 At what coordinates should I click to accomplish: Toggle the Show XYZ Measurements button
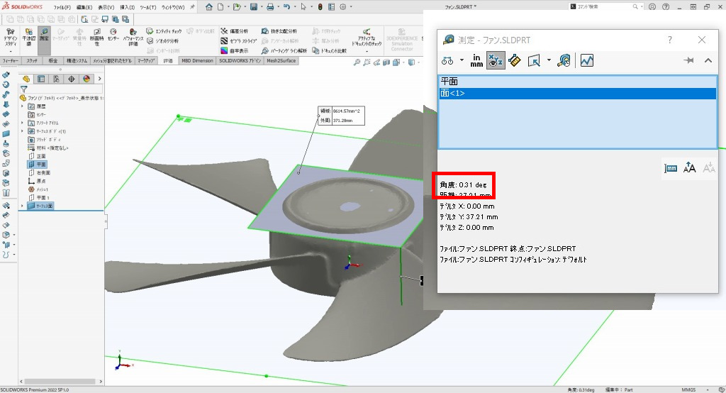(495, 60)
